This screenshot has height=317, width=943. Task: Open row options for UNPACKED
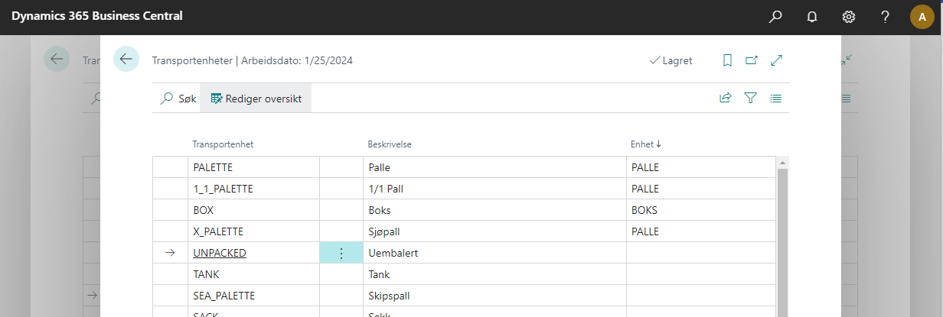[341, 253]
